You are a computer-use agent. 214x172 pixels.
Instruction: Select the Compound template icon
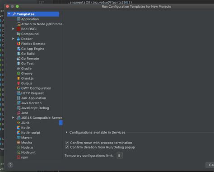pos(19,34)
